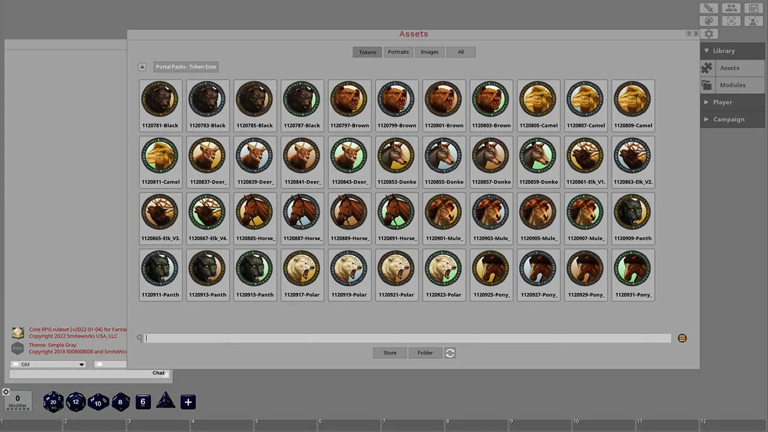Click the refresh assets icon
Viewport: 768px width, 432px height.
point(450,353)
